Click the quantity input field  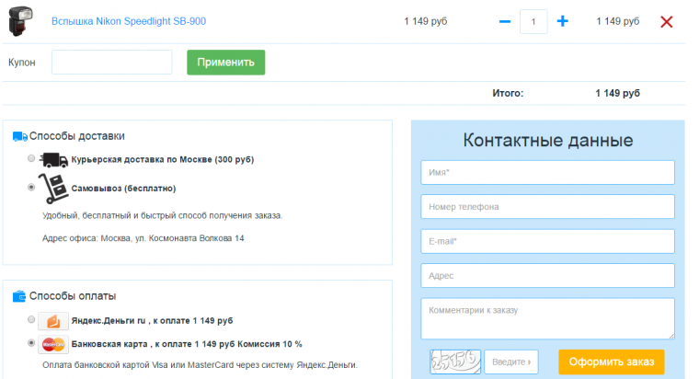pos(533,21)
